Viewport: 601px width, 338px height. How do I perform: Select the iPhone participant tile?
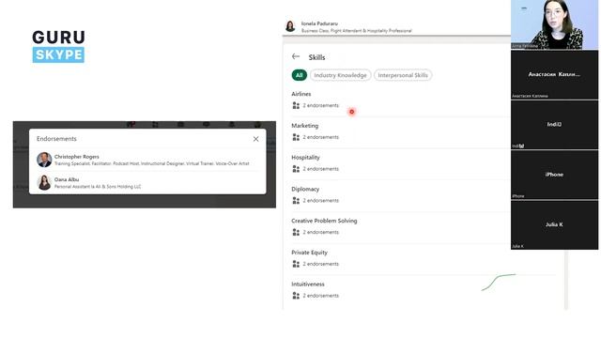(554, 175)
